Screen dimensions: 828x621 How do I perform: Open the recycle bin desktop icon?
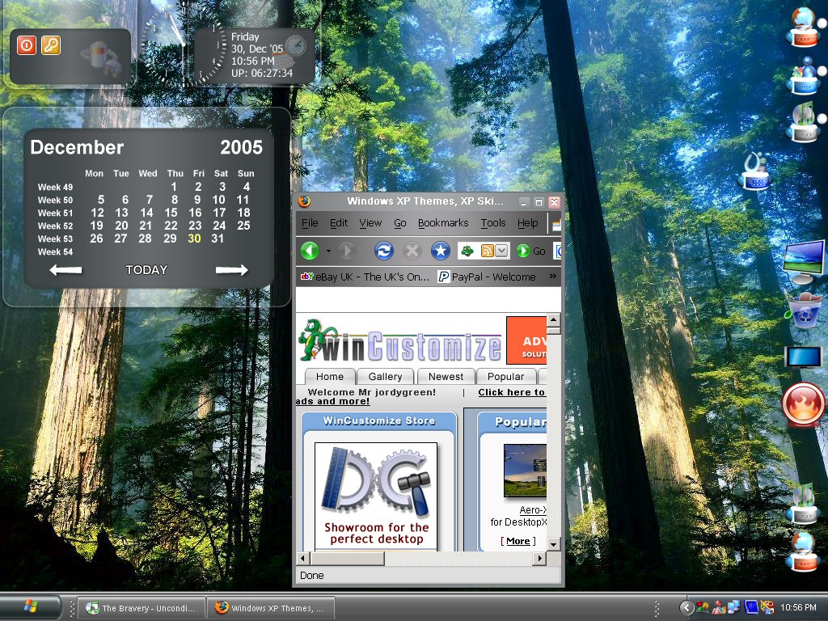tap(805, 311)
